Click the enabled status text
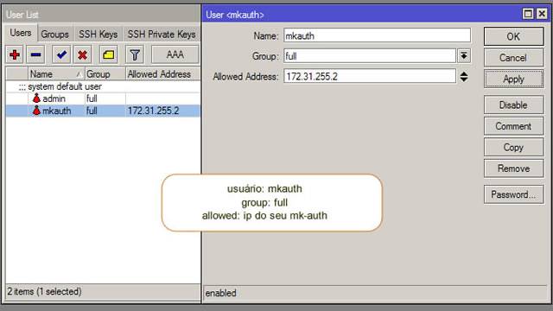Screen dimensions: 553x311 (x=221, y=293)
